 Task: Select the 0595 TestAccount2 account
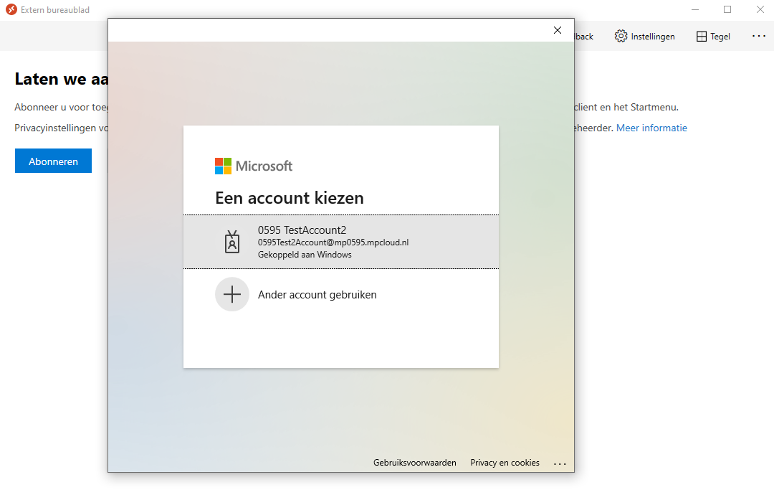click(x=340, y=242)
